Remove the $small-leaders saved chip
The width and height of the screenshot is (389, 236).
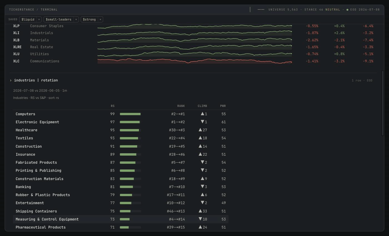pos(76,19)
